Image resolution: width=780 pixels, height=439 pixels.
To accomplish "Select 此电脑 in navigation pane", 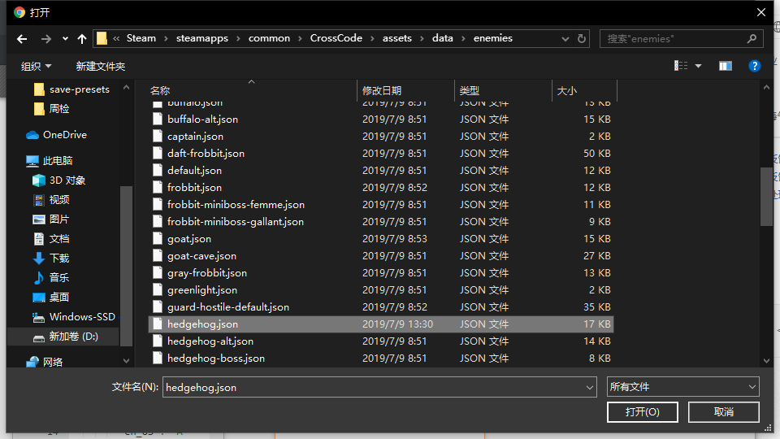I will [50, 161].
